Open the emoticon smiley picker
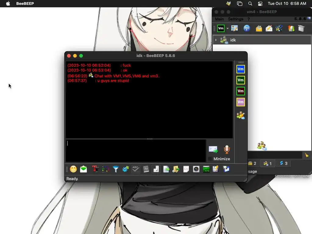 pos(73,169)
